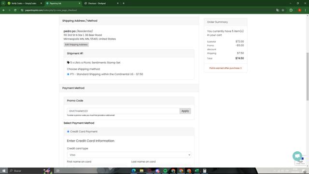Close the Checkout Deckpad tab
The width and height of the screenshot is (309, 174).
point(118,3)
